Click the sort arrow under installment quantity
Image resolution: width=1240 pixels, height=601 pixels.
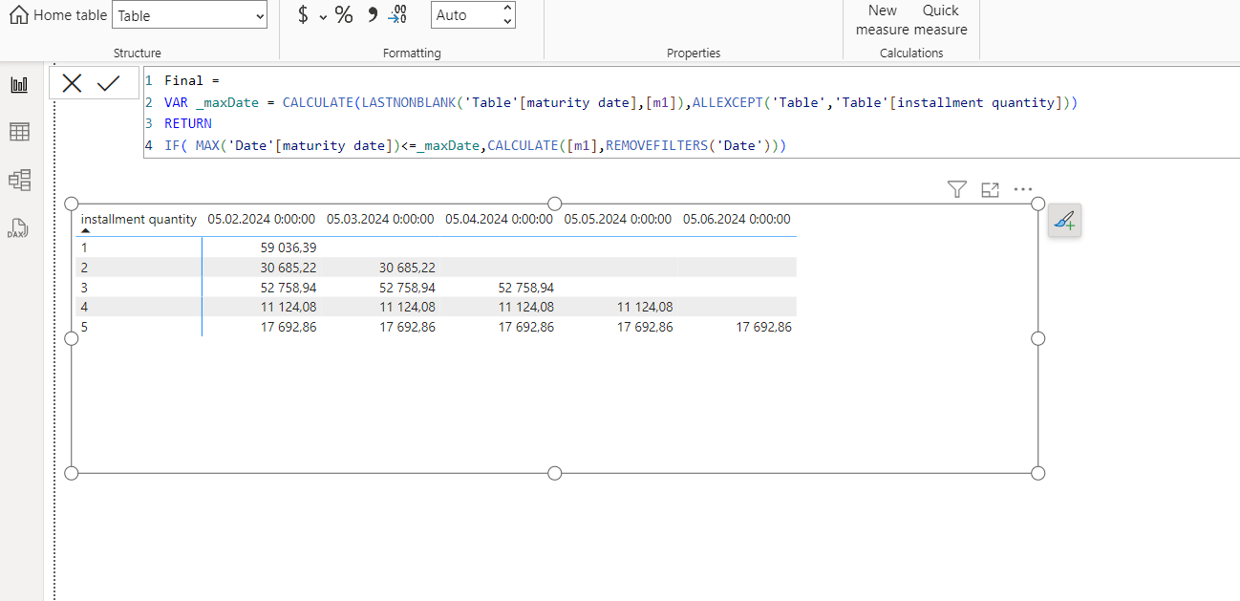pos(85,231)
